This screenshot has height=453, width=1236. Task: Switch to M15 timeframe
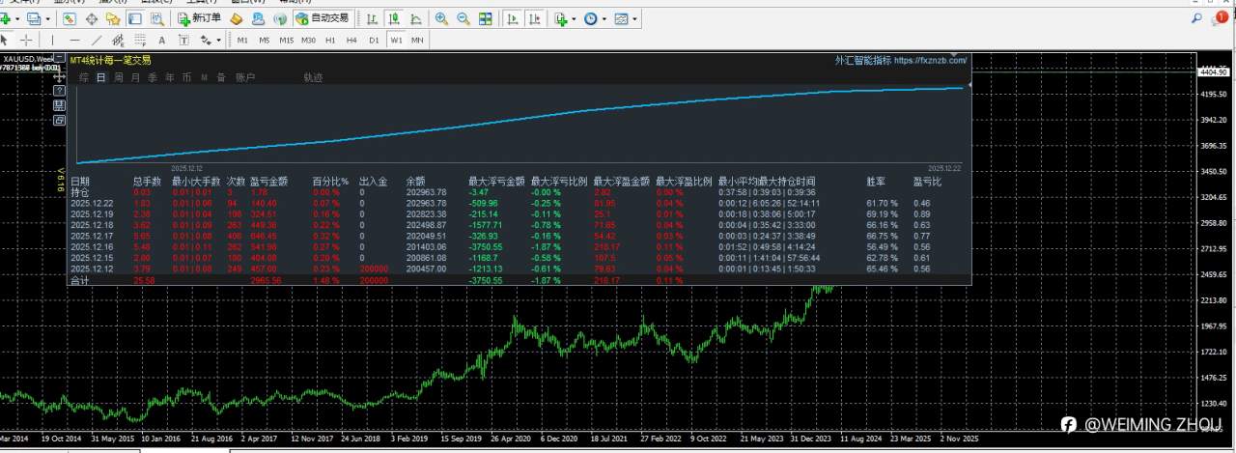[x=287, y=40]
